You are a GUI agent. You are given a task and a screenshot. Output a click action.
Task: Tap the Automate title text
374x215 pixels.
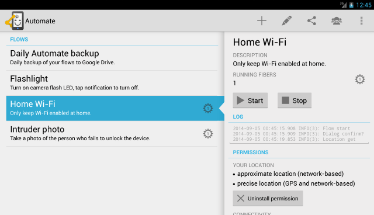(x=40, y=21)
